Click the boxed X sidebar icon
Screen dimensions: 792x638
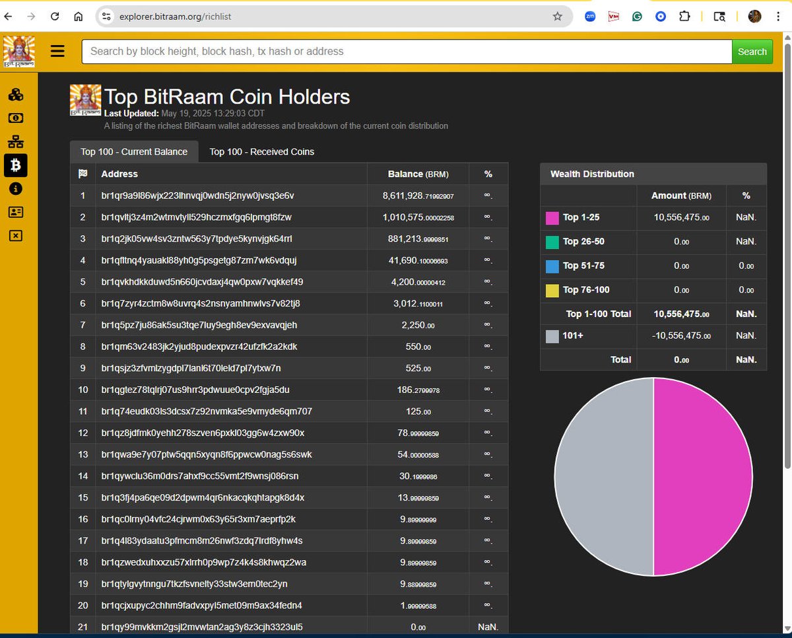tap(16, 235)
